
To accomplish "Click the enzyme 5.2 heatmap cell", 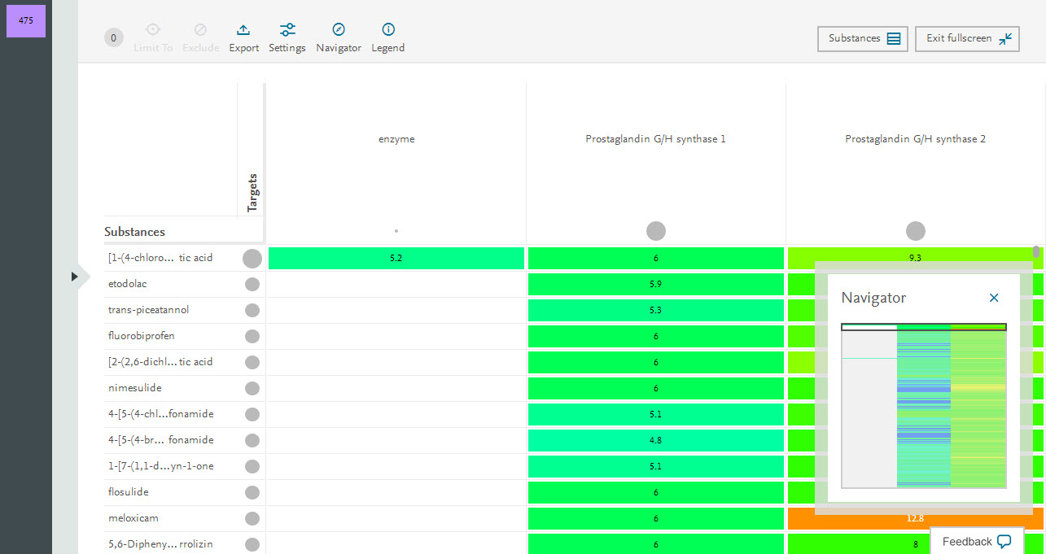I will 396,259.
